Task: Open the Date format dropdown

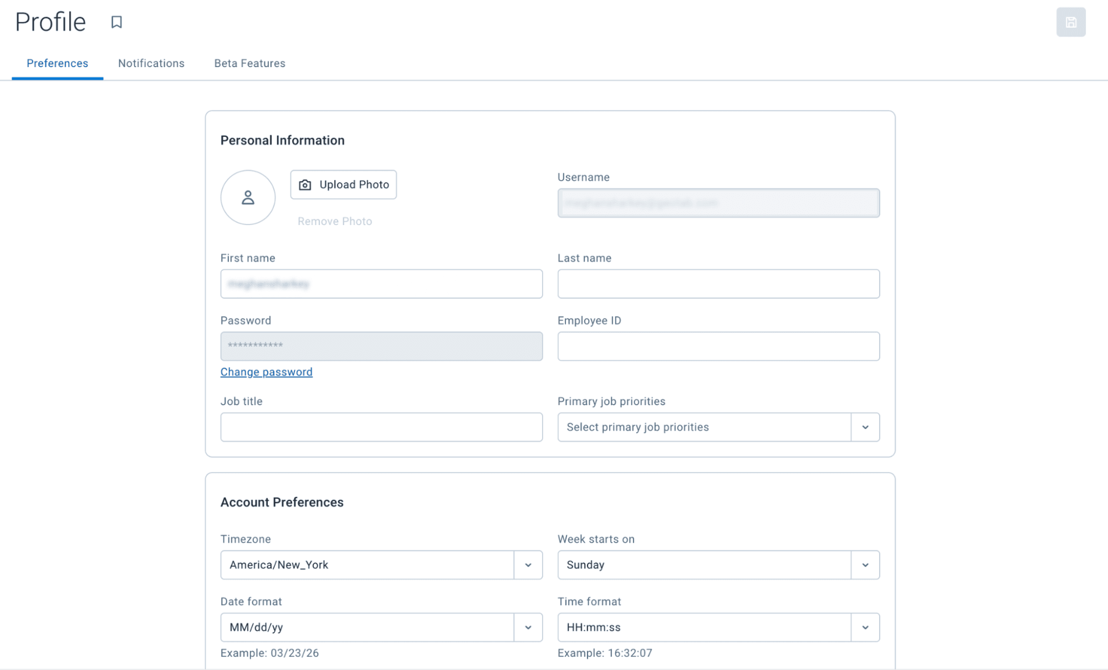Action: 528,627
